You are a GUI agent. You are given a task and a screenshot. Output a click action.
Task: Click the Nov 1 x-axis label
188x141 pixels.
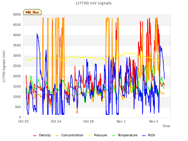[x=121, y=121]
